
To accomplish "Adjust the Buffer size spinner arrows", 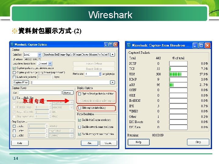I will [100, 74].
